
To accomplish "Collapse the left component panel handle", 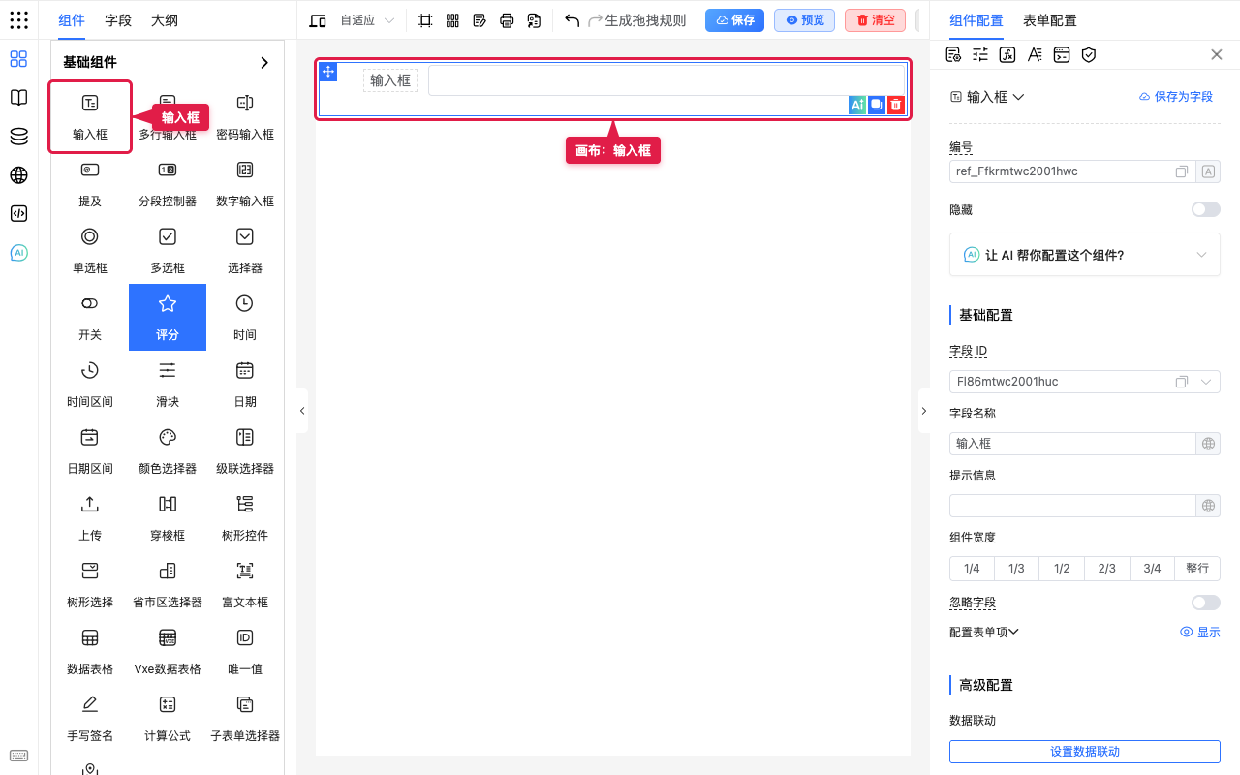I will point(302,411).
